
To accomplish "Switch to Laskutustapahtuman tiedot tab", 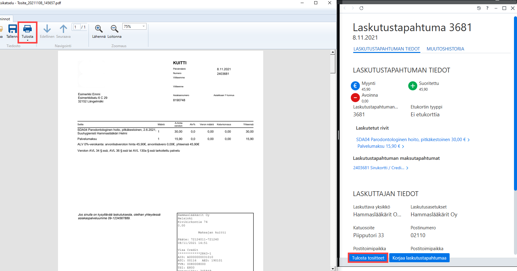I will click(x=387, y=49).
